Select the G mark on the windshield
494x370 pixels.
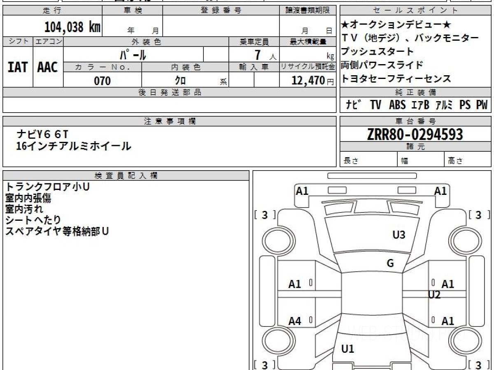click(390, 263)
